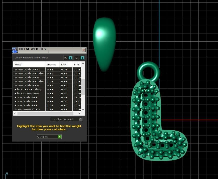Screen dimensions: 218x179
Task: Click the Grams column header
Action: [52, 64]
